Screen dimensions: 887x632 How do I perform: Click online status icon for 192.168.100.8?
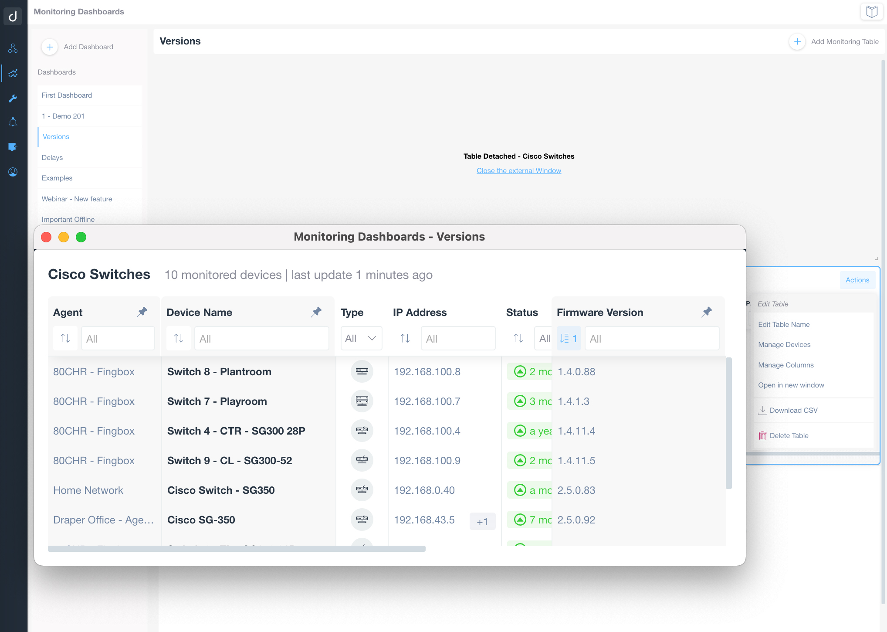pos(520,371)
